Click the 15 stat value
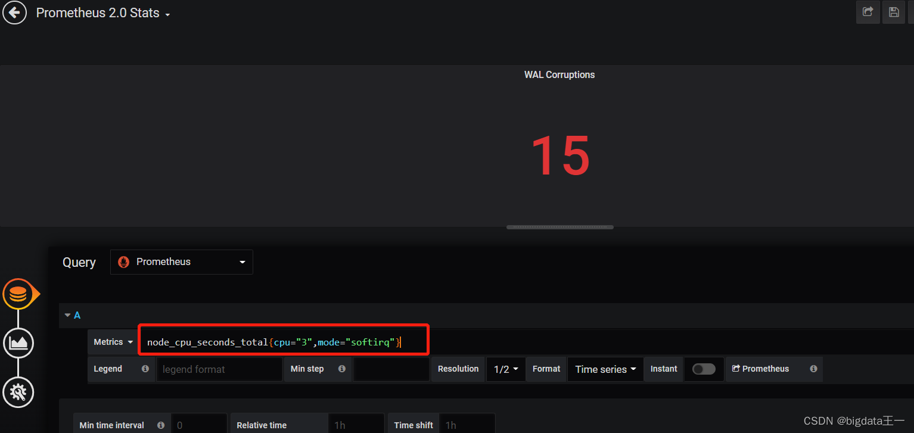The height and width of the screenshot is (433, 914). point(559,156)
